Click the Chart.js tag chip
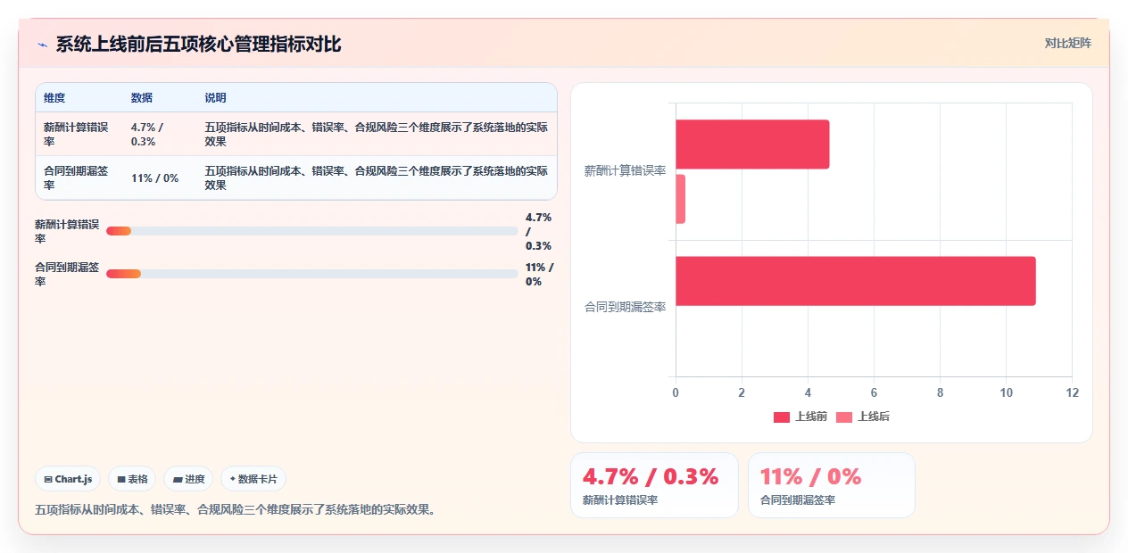This screenshot has width=1128, height=553. click(x=68, y=479)
